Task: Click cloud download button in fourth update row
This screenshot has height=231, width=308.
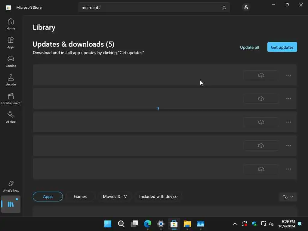Action: tap(261, 146)
